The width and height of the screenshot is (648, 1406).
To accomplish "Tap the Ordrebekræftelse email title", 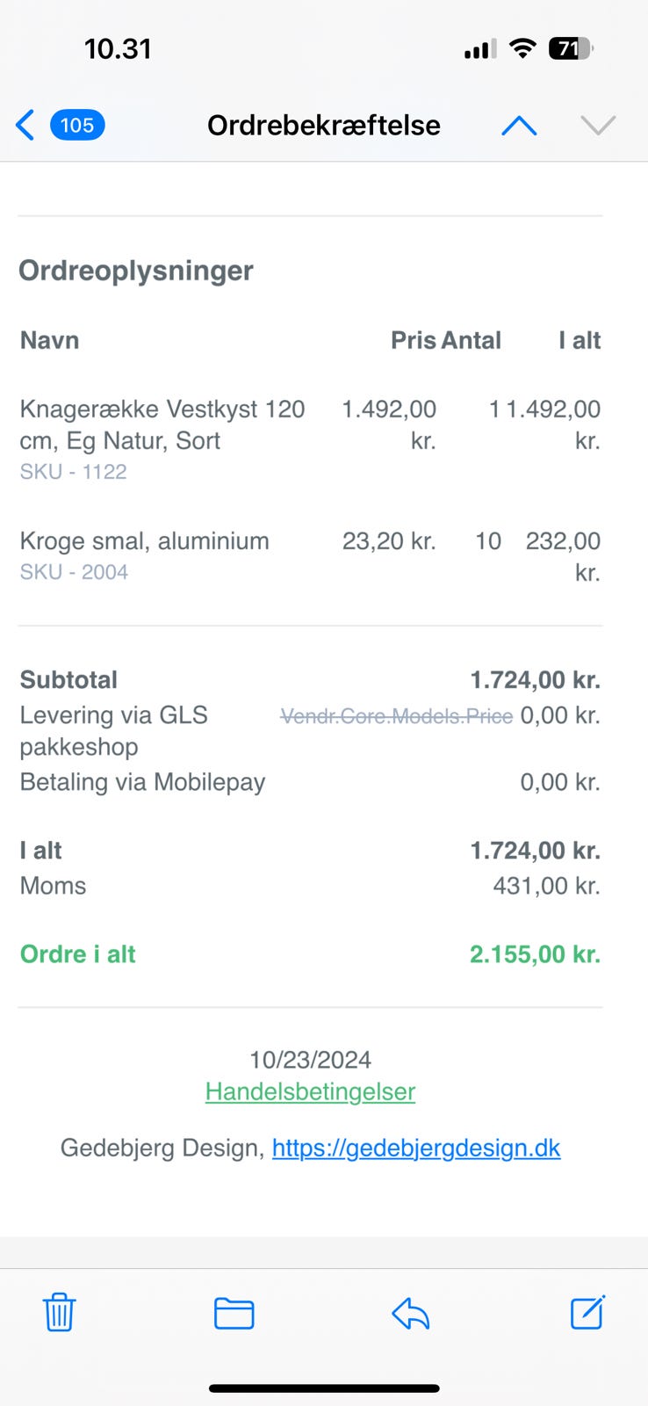I will coord(324,126).
